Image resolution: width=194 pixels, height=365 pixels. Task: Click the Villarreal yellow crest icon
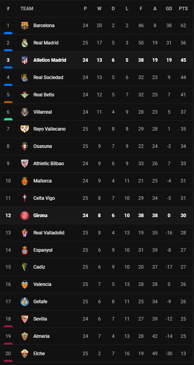tap(25, 112)
